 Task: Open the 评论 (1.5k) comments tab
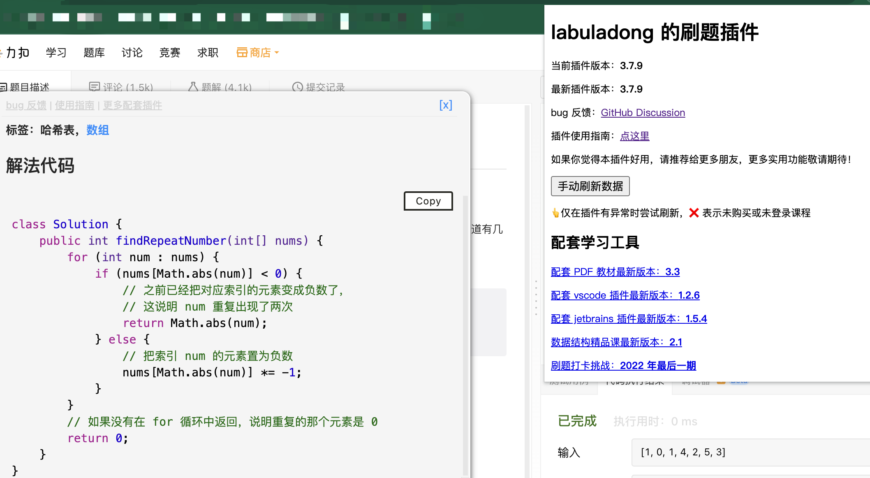(121, 87)
